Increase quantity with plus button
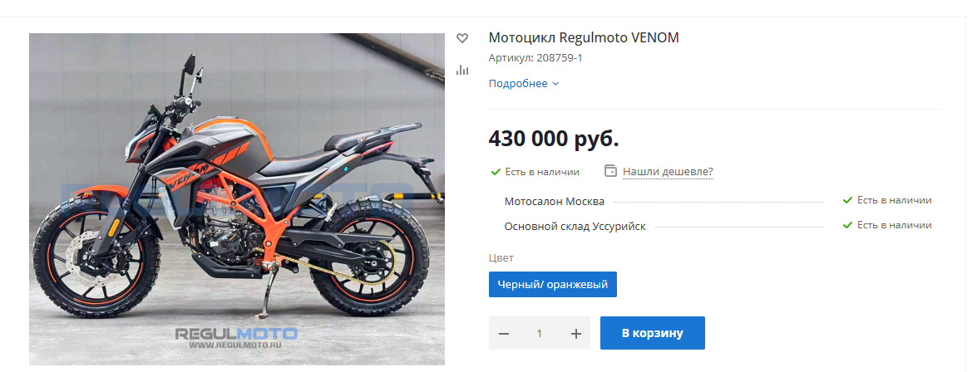The height and width of the screenshot is (372, 977). click(575, 334)
